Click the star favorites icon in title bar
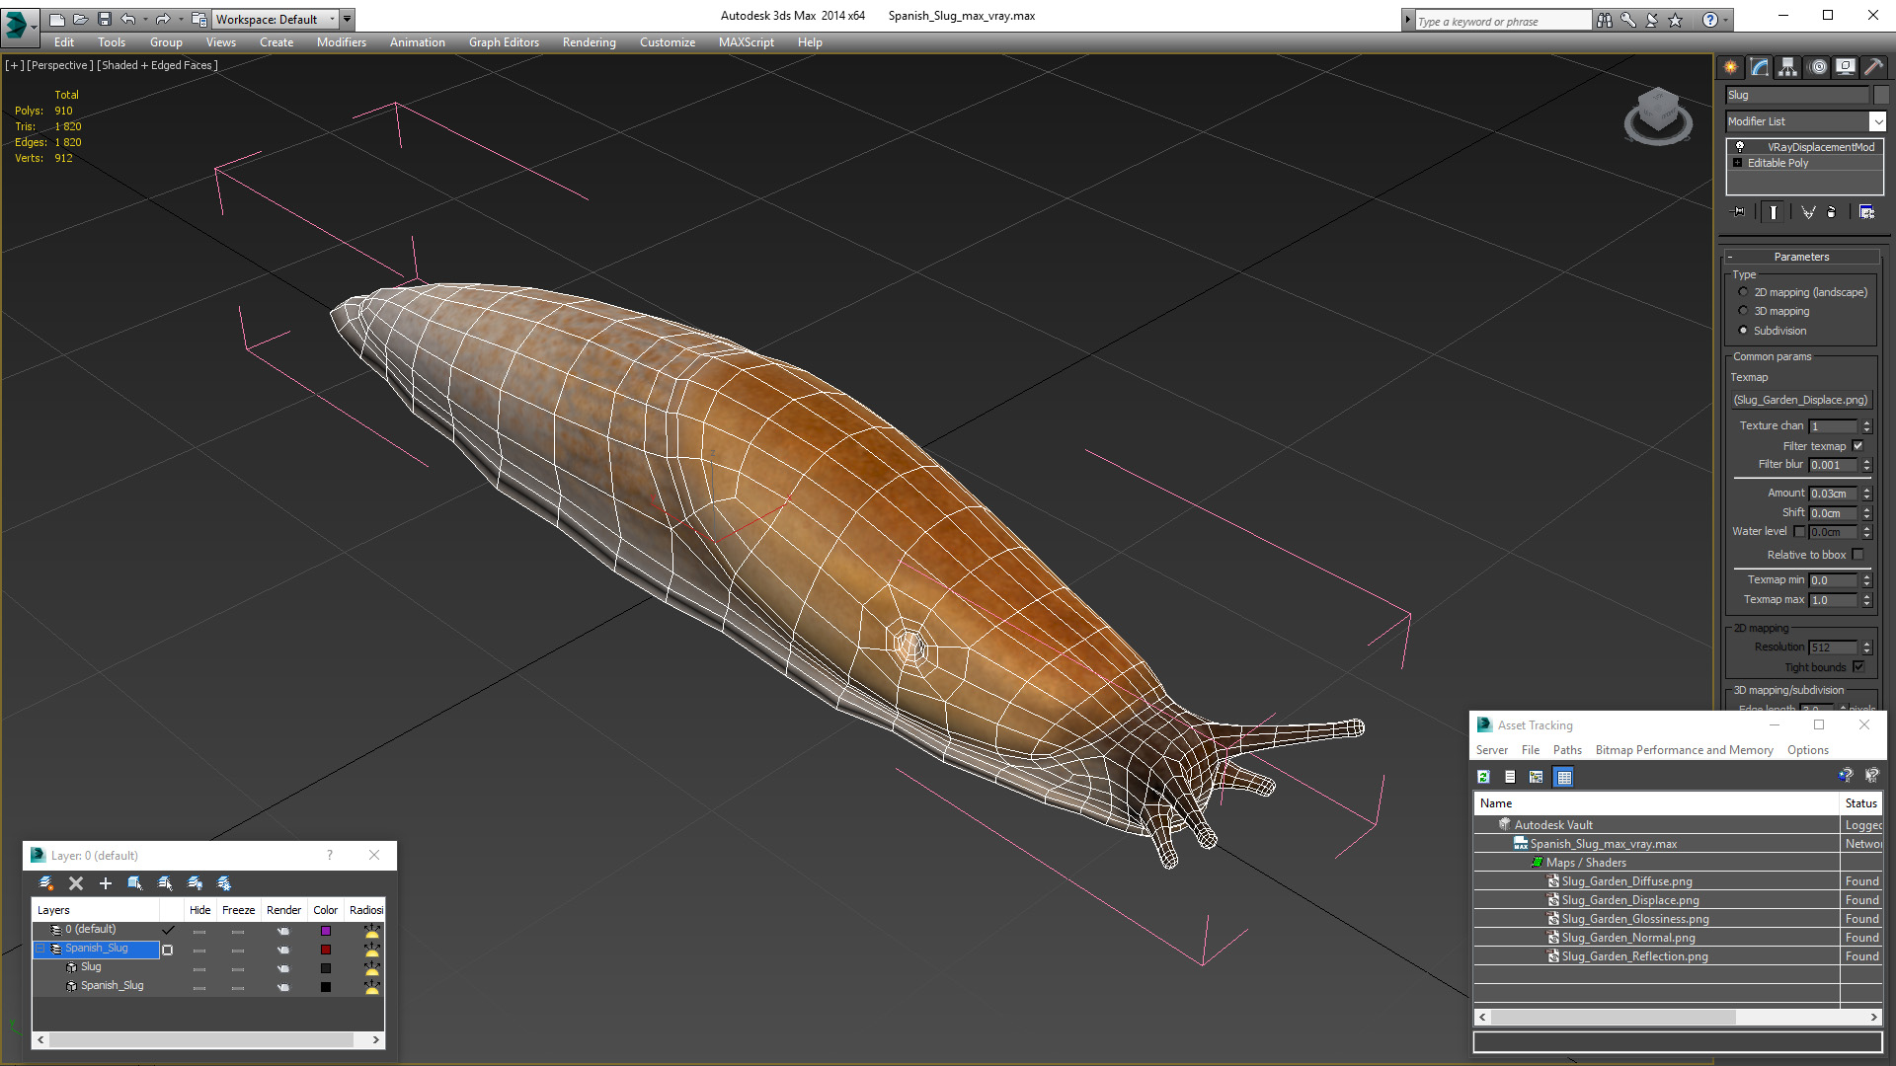1896x1066 pixels. (x=1675, y=20)
